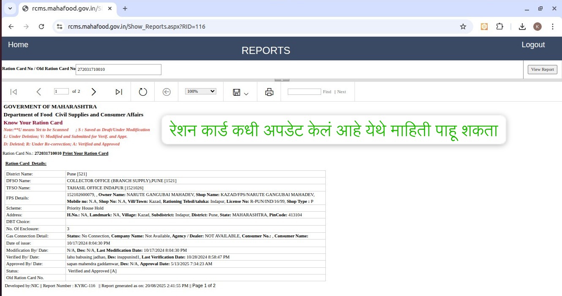Refresh the report view
The image size is (562, 296).
[x=143, y=91]
